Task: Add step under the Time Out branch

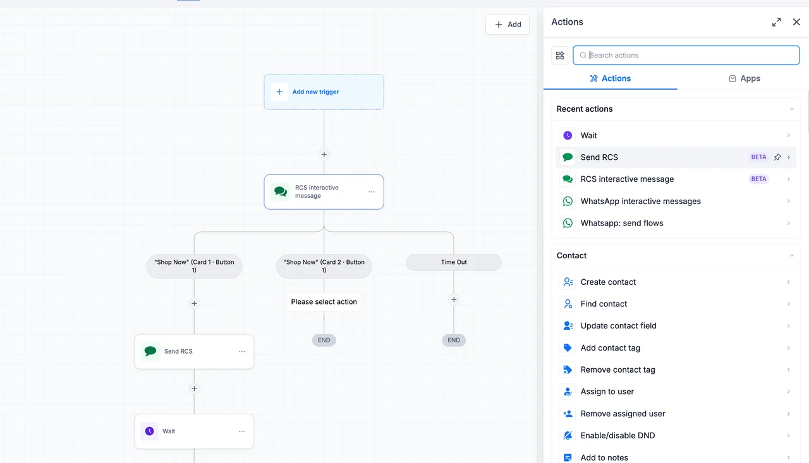Action: 454,299
